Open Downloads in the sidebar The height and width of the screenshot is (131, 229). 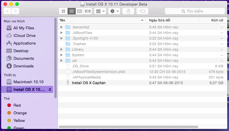pos(23,66)
